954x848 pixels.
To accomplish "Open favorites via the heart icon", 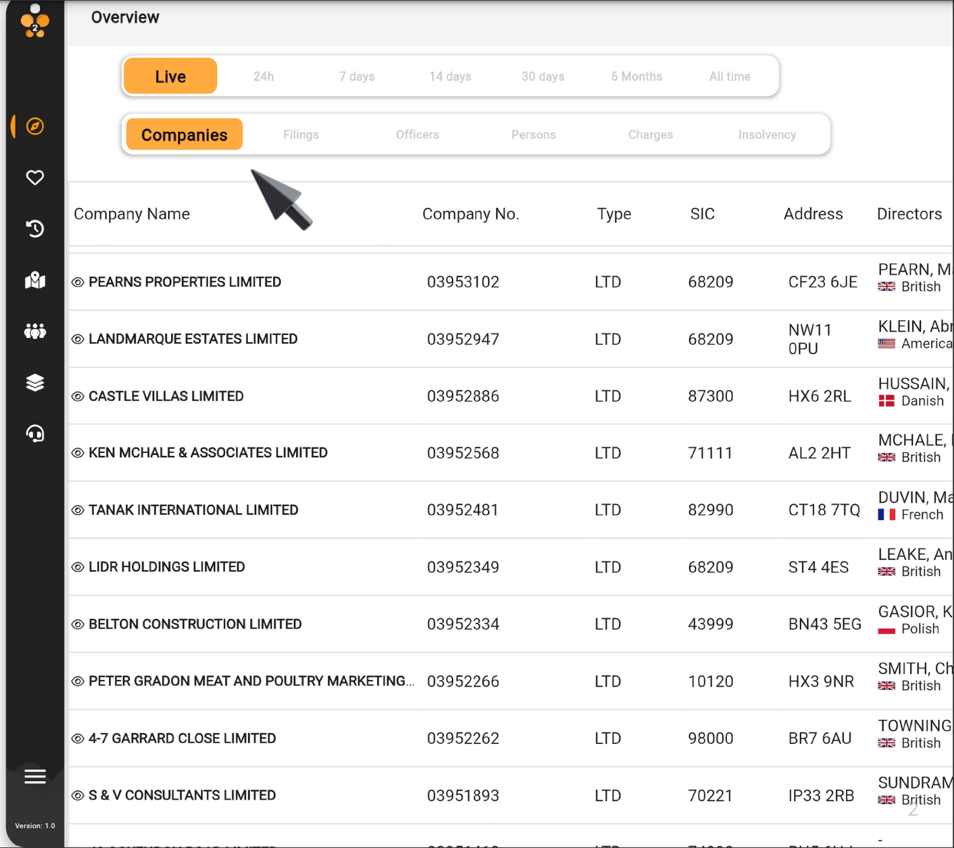I will tap(35, 178).
